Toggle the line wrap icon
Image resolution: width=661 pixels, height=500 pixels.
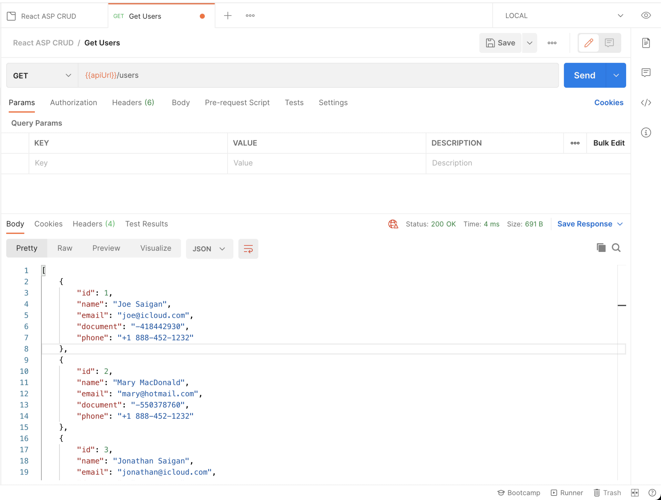click(x=248, y=249)
